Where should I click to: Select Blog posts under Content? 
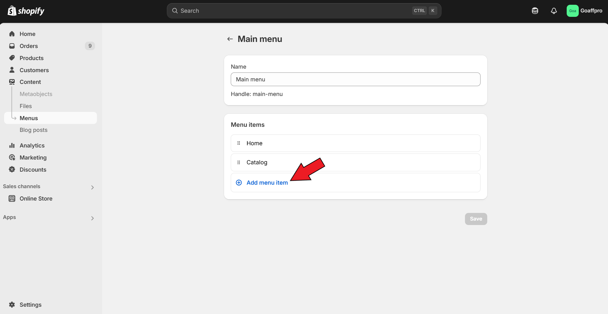tap(33, 130)
